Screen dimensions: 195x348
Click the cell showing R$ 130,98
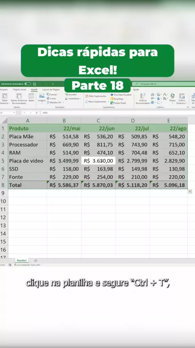(x=169, y=169)
